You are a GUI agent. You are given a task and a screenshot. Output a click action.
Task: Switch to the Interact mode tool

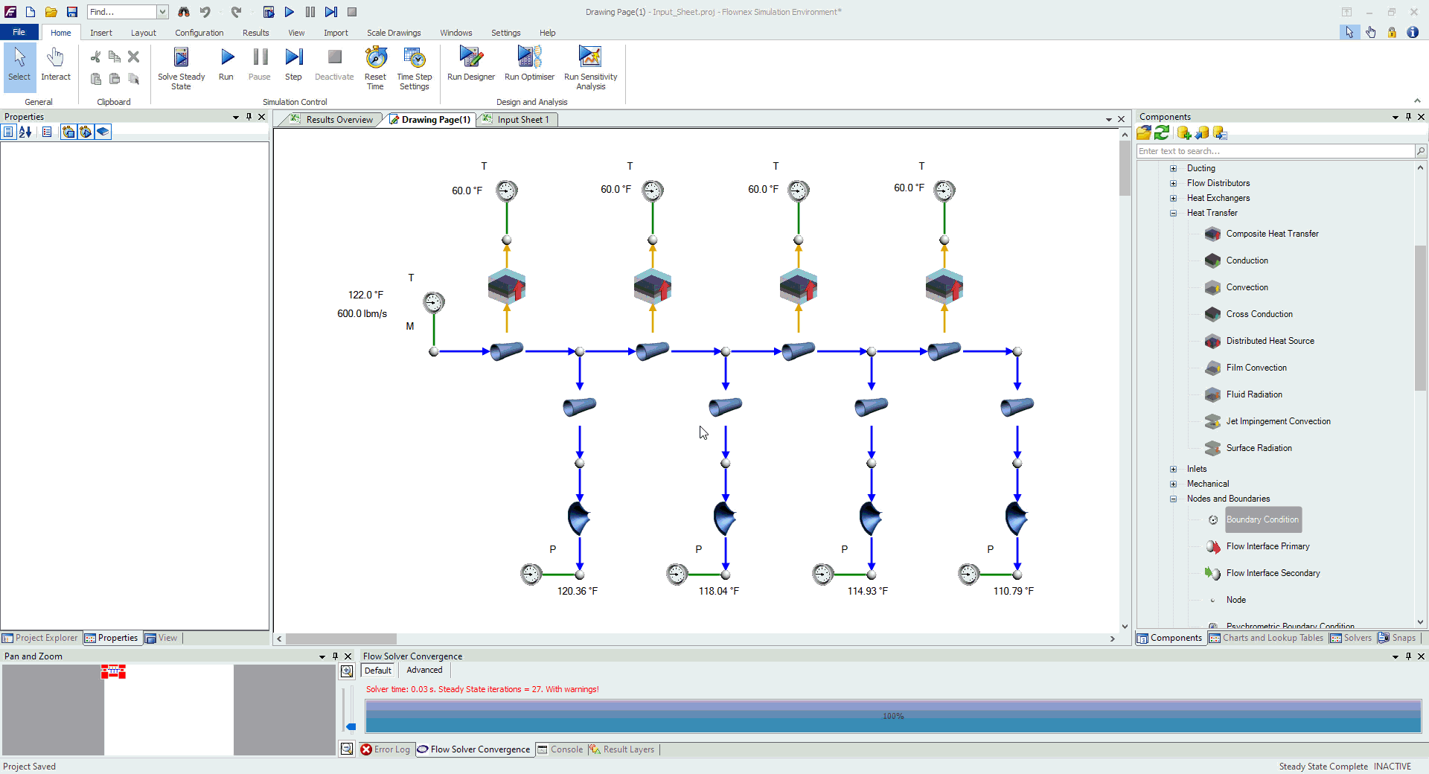(56, 64)
